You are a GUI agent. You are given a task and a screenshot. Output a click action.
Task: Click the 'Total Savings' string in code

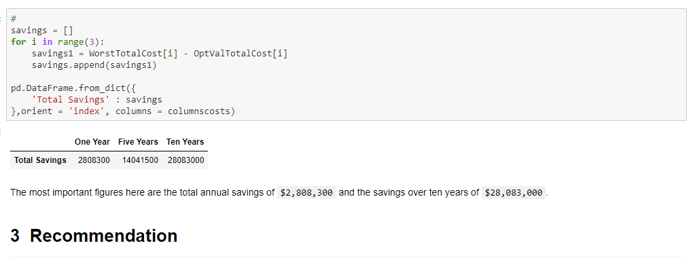(71, 100)
